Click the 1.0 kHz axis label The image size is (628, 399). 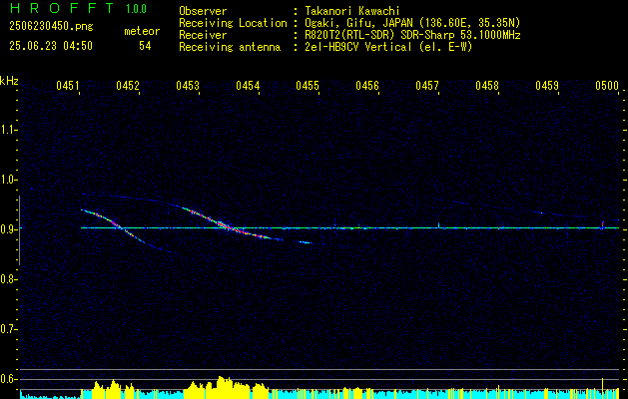coord(8,180)
